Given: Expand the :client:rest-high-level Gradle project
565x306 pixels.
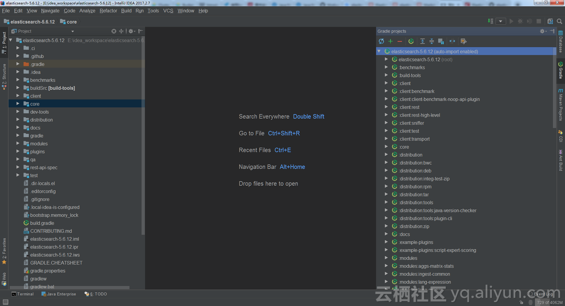Looking at the screenshot, I should (x=386, y=115).
